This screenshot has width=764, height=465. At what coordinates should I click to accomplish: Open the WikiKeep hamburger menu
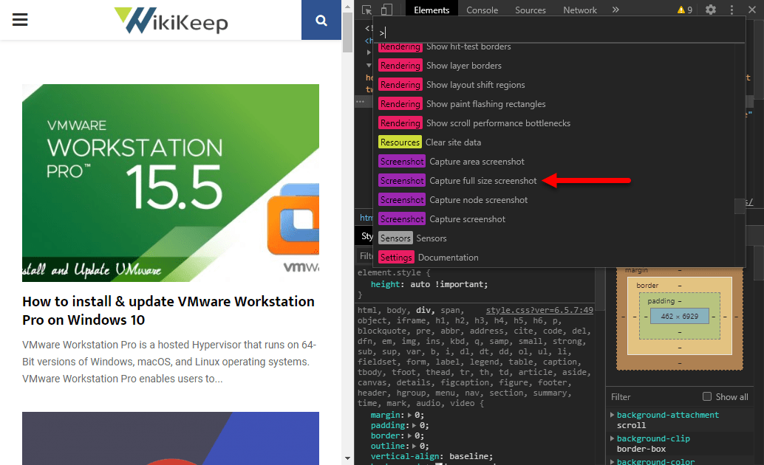click(x=20, y=20)
